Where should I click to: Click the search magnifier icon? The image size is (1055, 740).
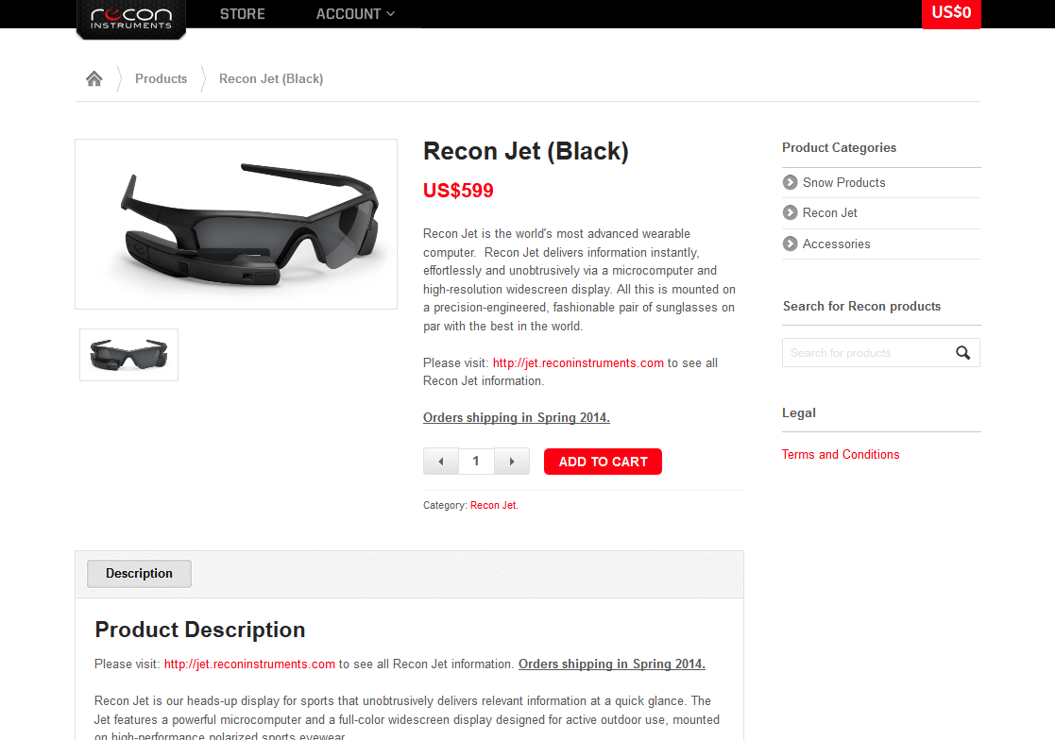[x=962, y=353]
